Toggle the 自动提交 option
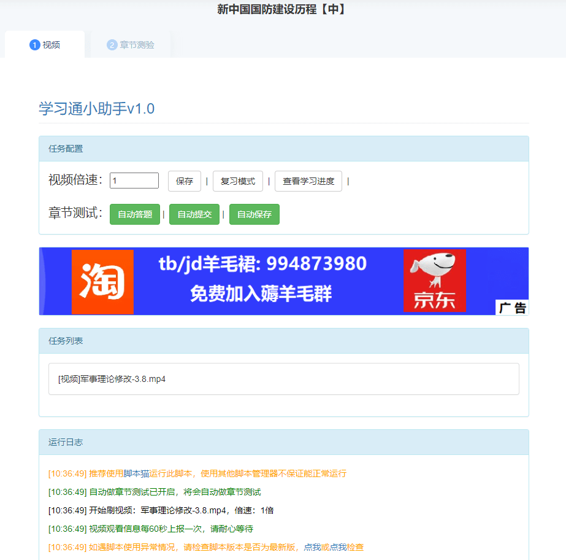566x560 pixels. pos(194,214)
